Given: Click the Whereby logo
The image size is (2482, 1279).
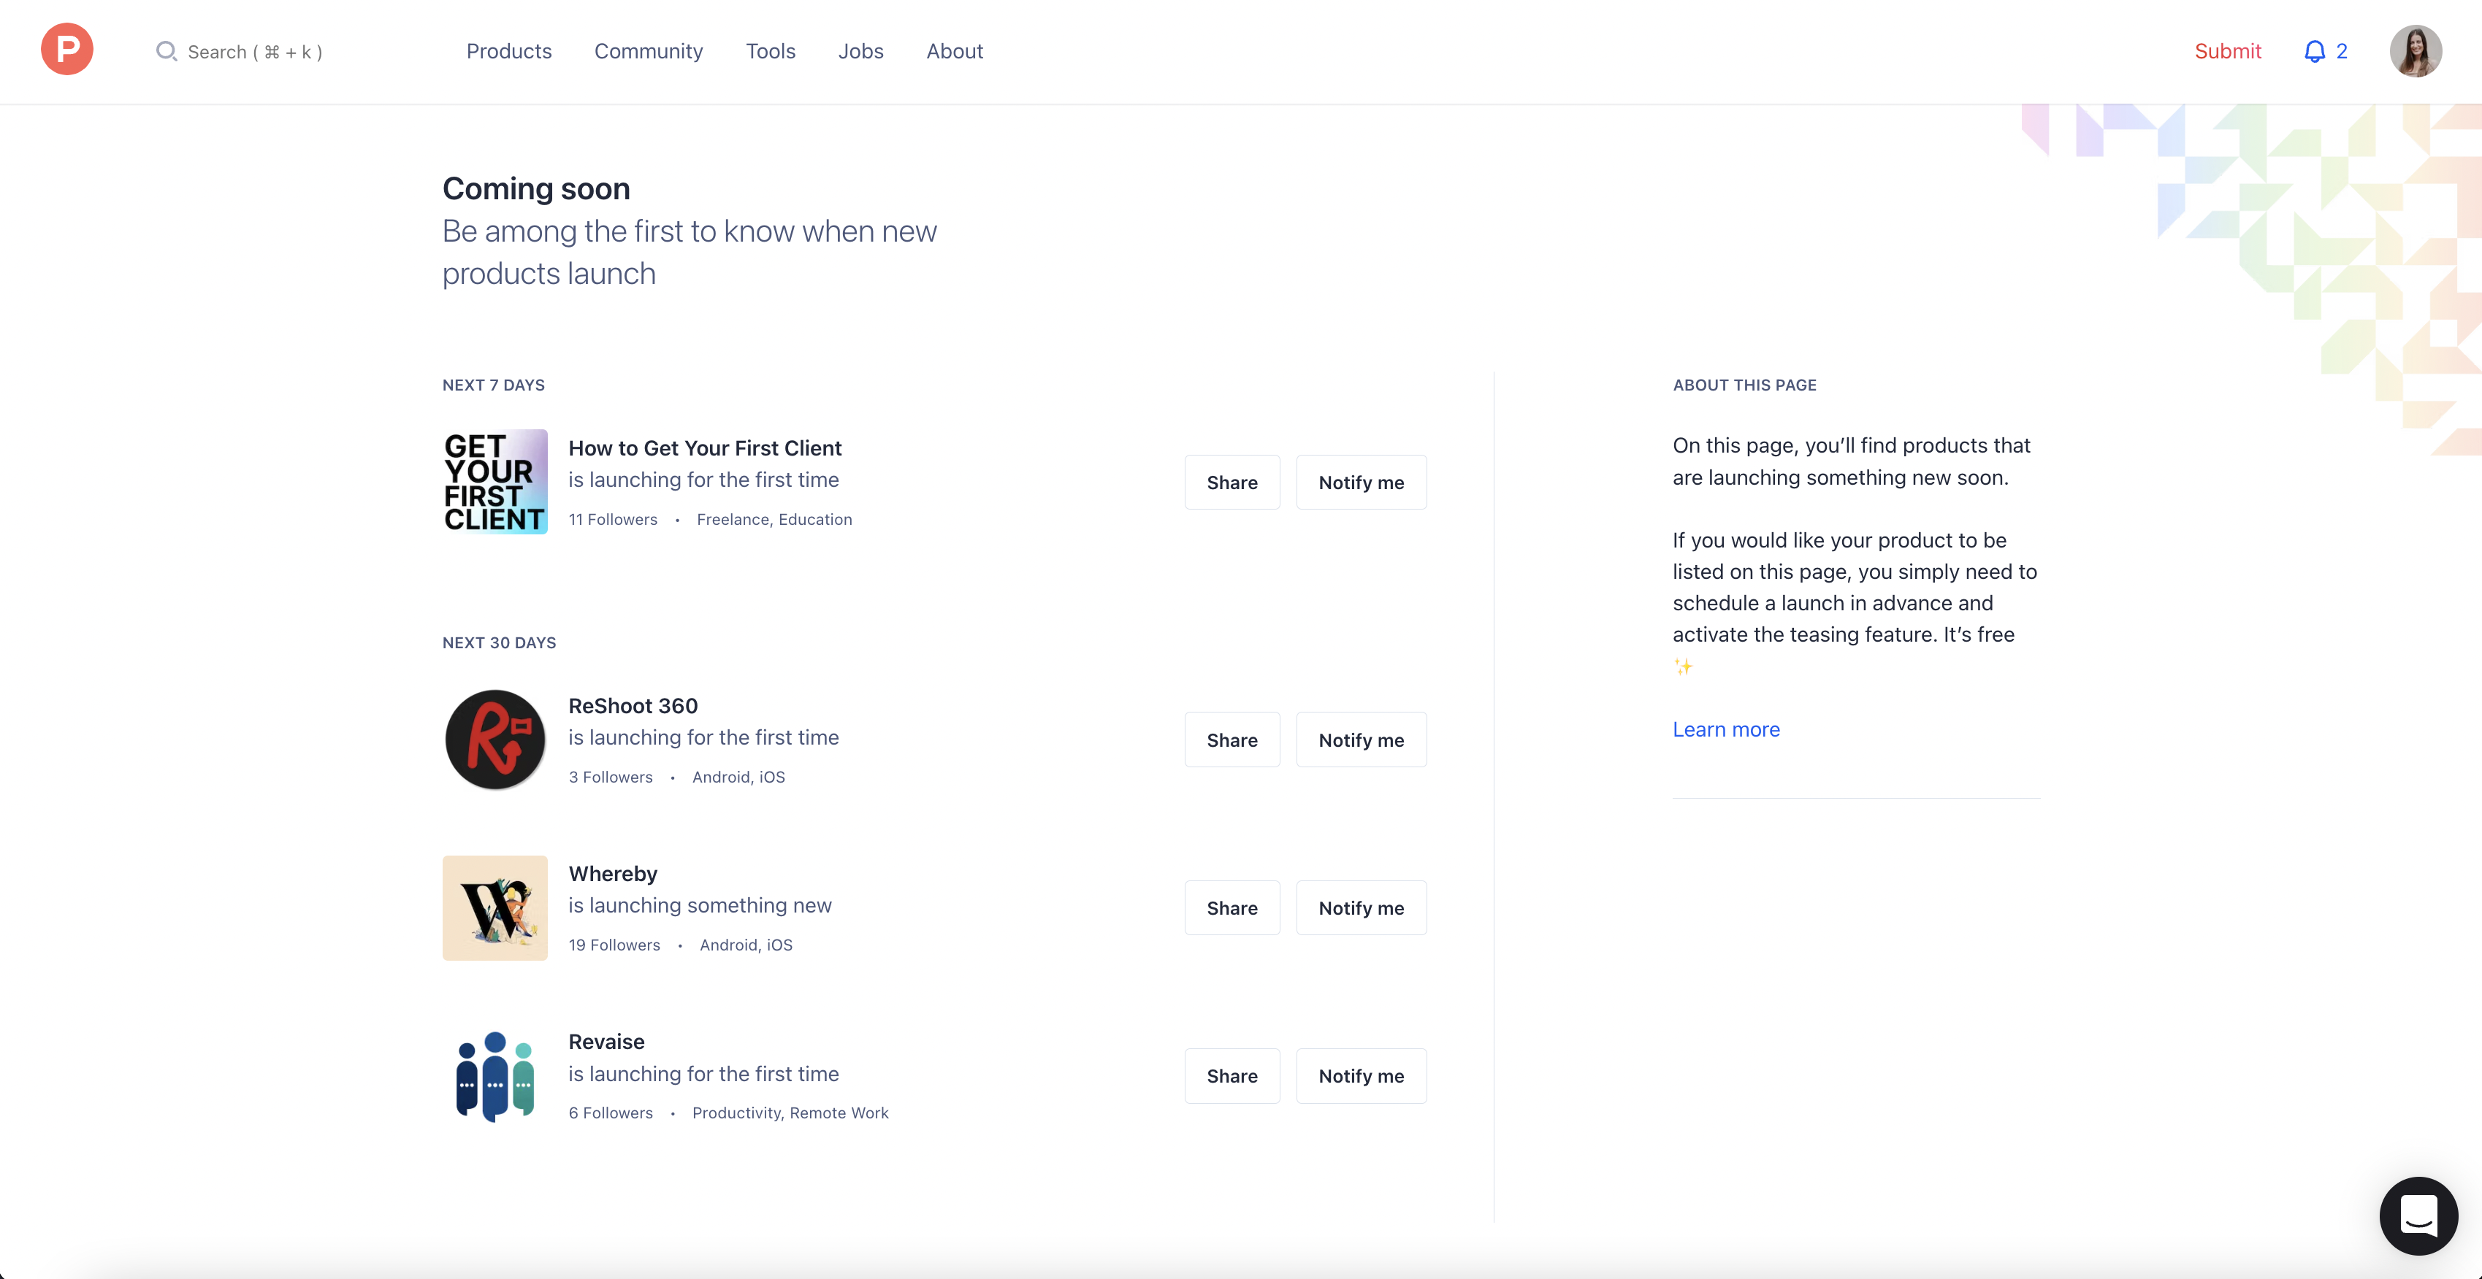Looking at the screenshot, I should (495, 907).
